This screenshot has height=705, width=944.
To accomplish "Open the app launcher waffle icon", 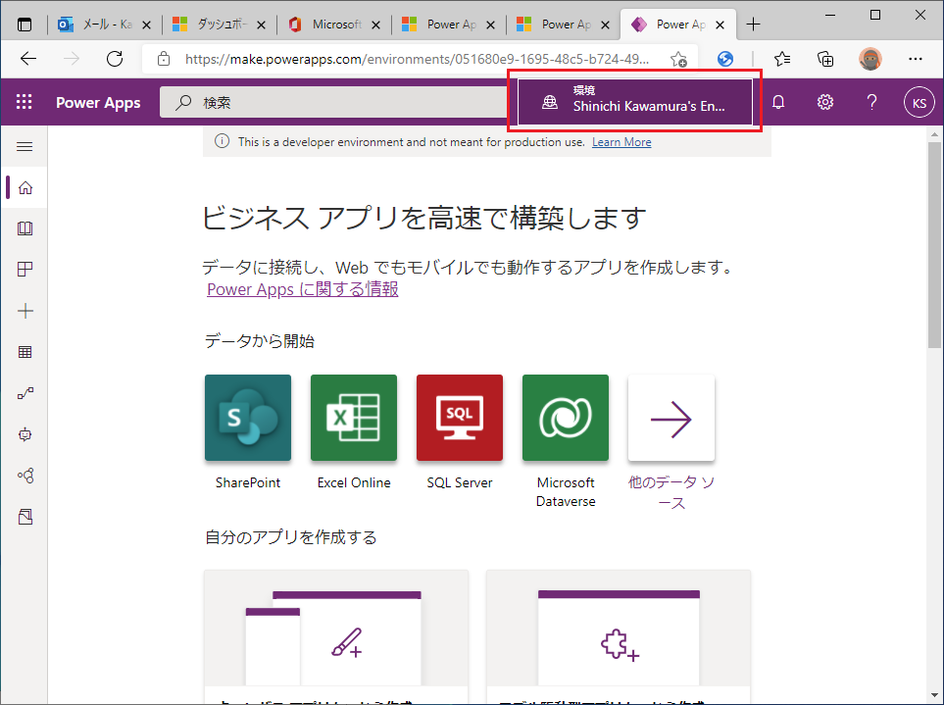I will (x=25, y=102).
